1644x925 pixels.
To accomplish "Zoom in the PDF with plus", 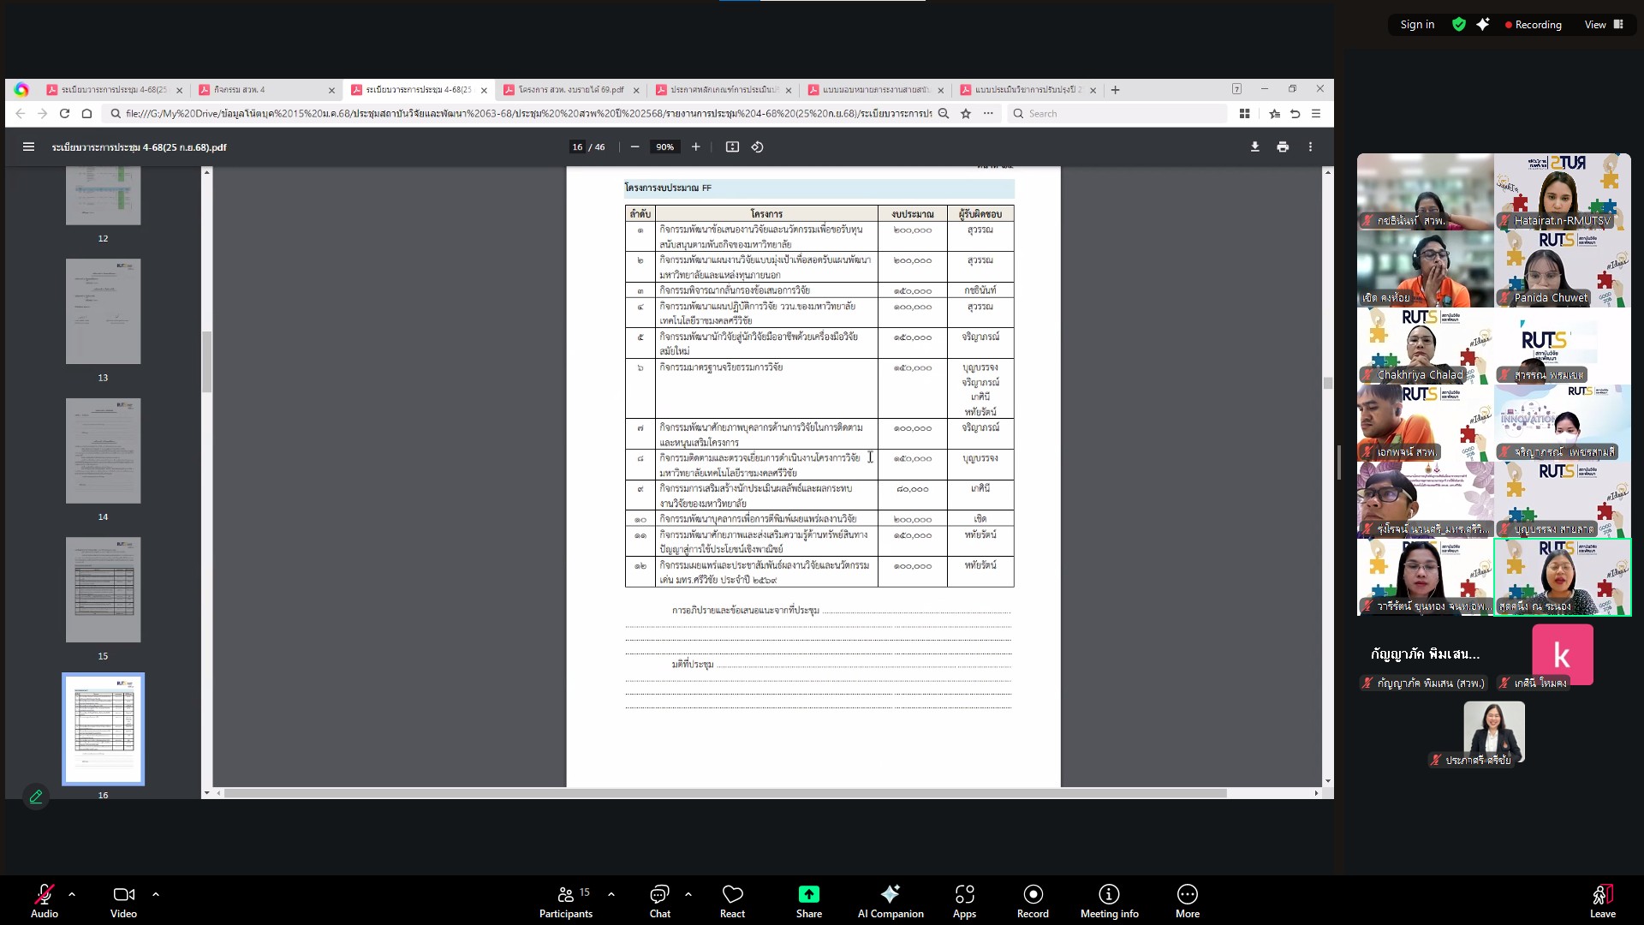I will pos(695,147).
